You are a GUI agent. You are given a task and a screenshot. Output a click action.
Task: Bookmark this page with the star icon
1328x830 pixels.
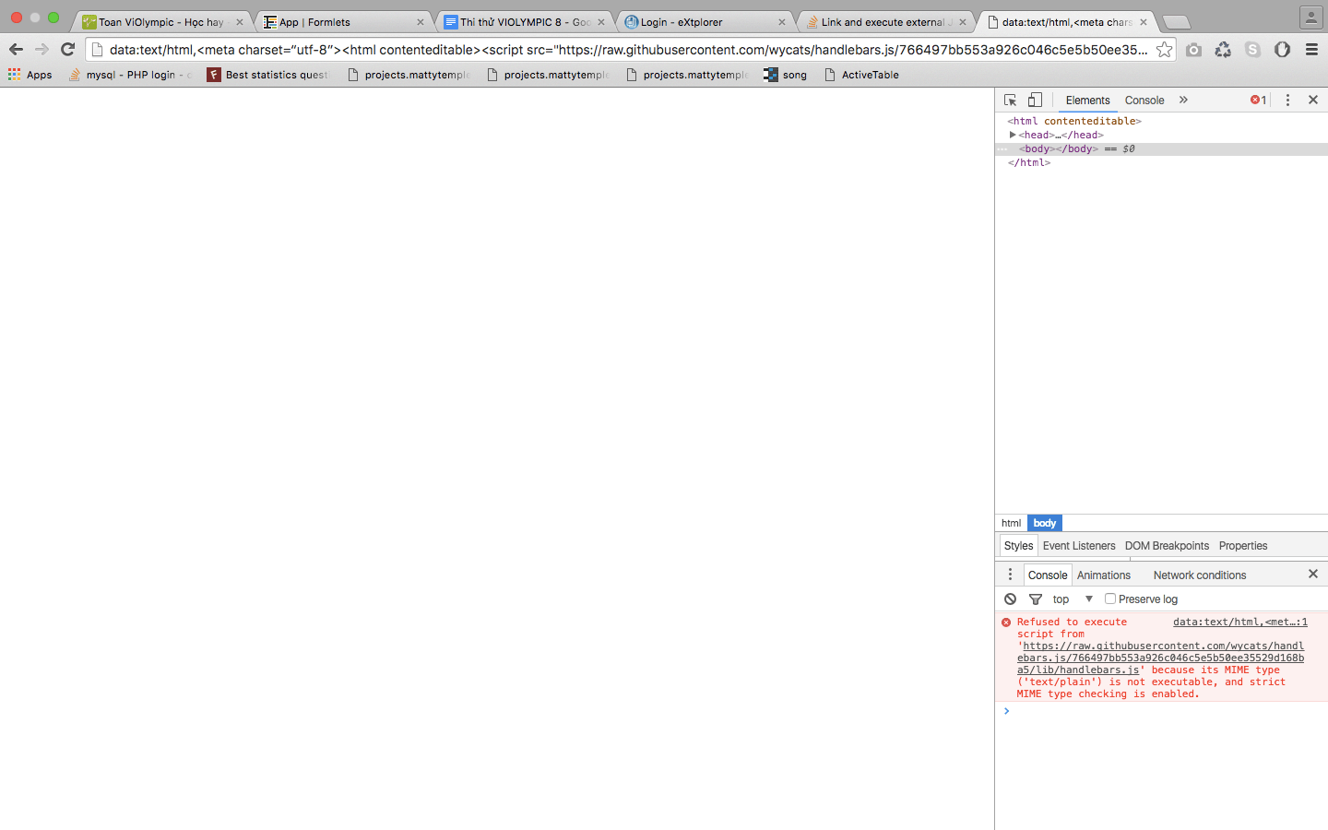tap(1165, 50)
